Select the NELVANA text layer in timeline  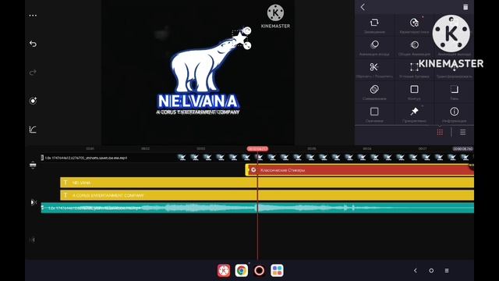point(267,183)
